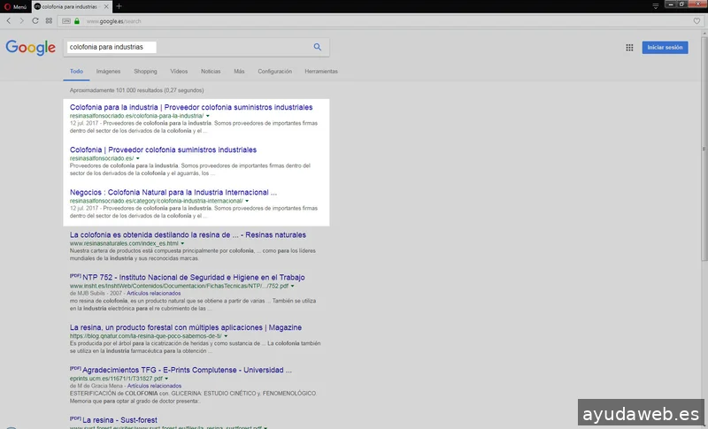Open the NTP 752 Instituto Nacional PDF result
The width and height of the screenshot is (708, 429).
[x=193, y=278]
